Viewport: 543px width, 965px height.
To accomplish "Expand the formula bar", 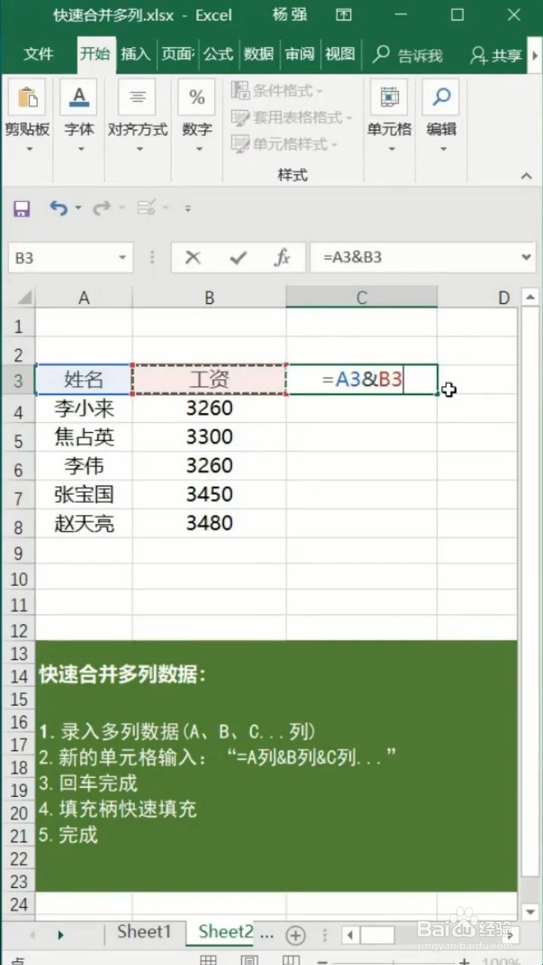I will tap(526, 257).
